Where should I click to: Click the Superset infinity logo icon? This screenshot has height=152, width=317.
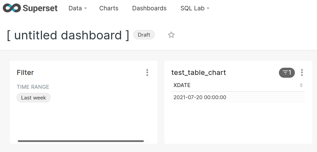[x=12, y=8]
